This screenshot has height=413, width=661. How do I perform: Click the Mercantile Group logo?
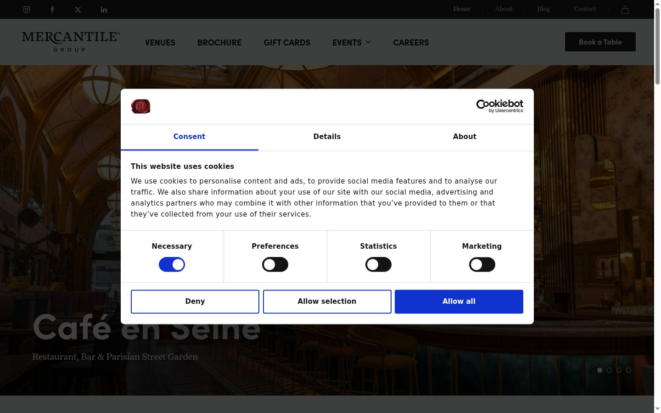71,42
